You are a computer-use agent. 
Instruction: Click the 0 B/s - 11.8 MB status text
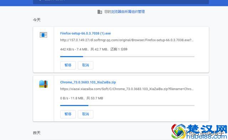82,98
